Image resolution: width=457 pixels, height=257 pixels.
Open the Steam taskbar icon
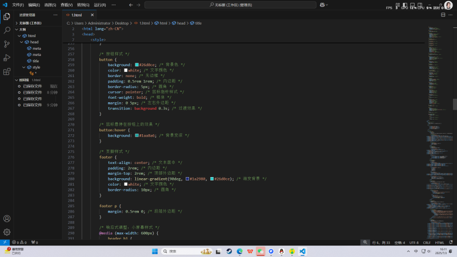(229, 251)
